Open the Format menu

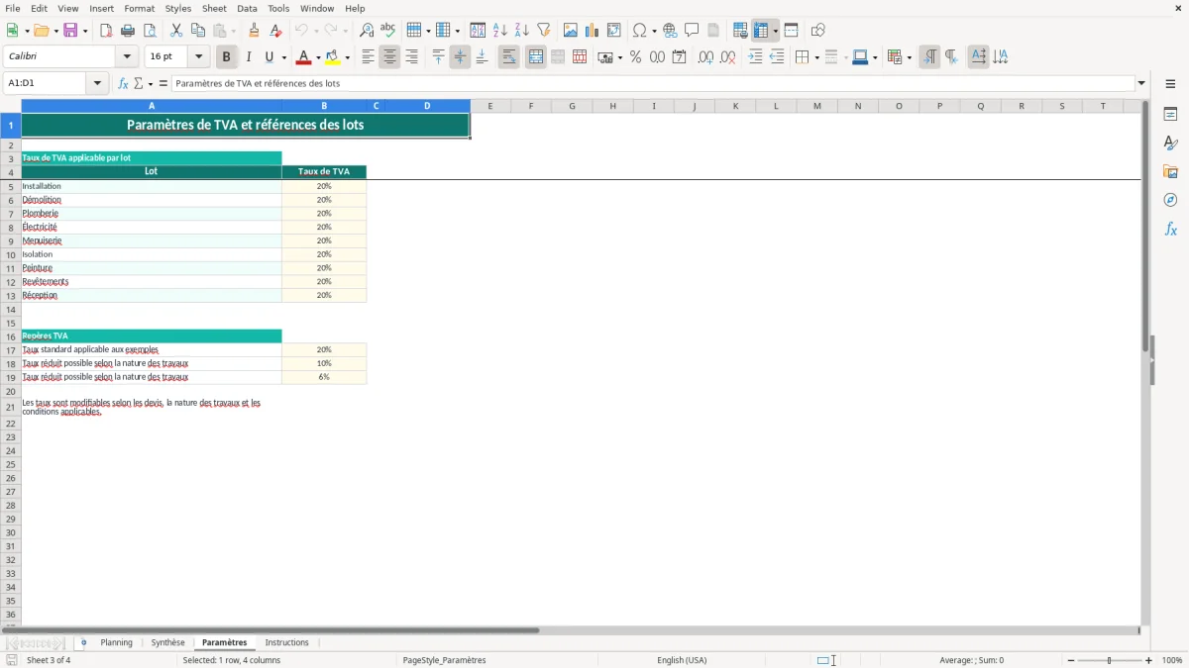(x=139, y=8)
